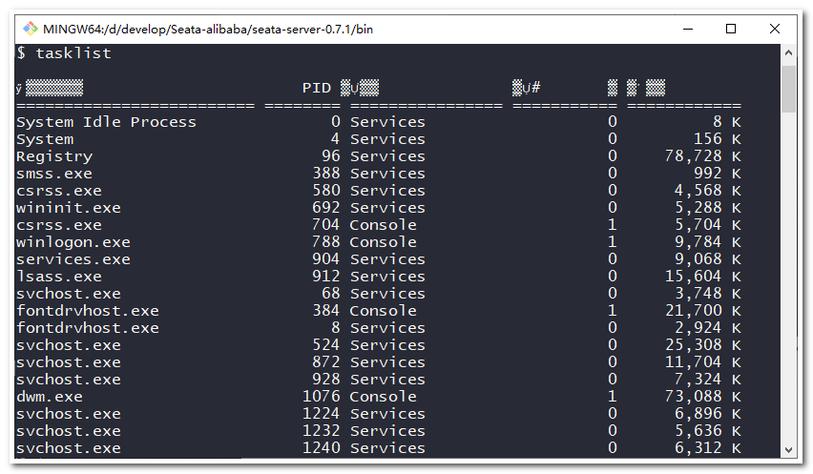813x474 pixels.
Task: Click the window title path text
Action: point(208,30)
